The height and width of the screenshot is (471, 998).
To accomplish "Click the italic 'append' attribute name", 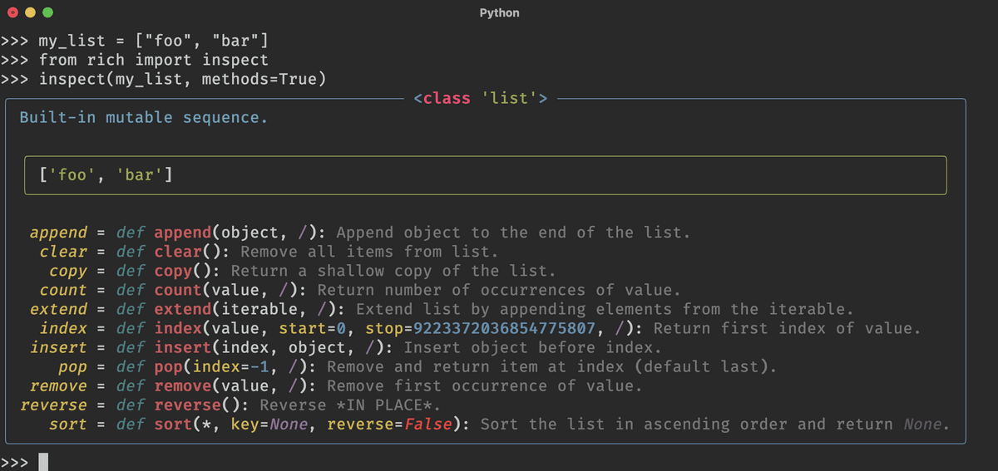I will tap(58, 233).
